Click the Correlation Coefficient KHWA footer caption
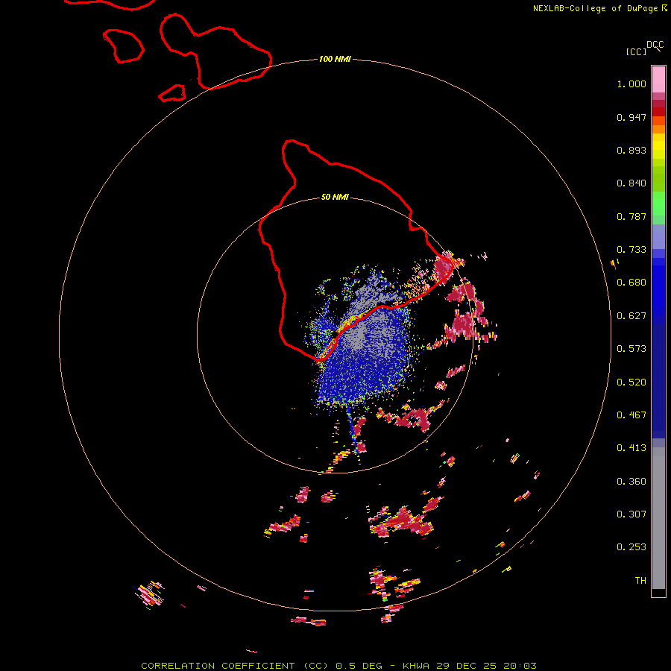Image resolution: width=671 pixels, height=671 pixels. click(338, 666)
